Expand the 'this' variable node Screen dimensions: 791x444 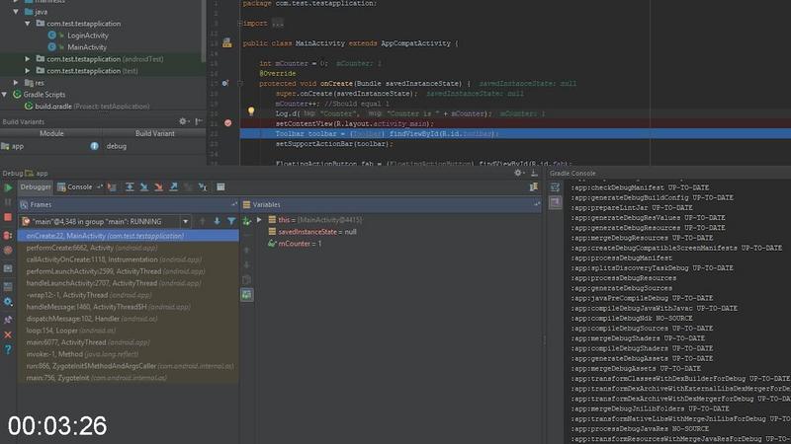259,220
